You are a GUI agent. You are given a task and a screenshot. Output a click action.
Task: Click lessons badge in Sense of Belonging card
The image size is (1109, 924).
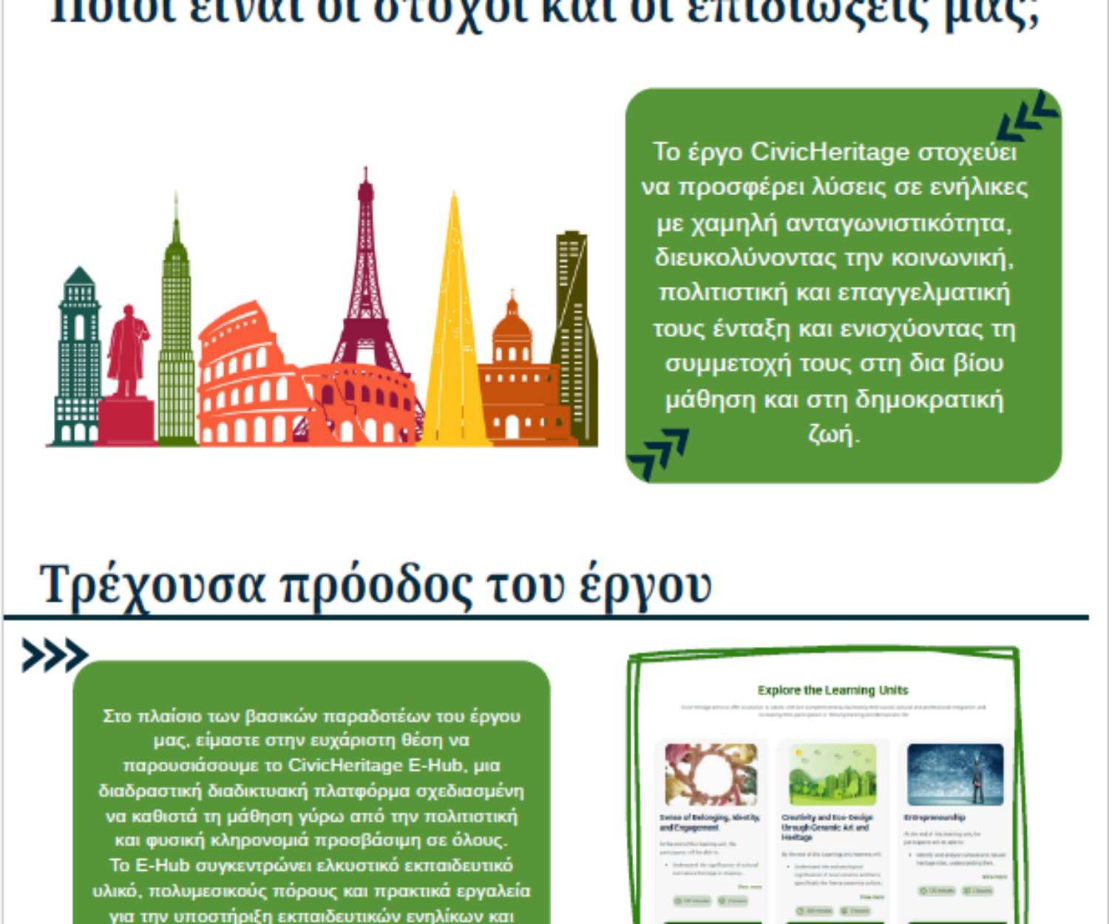pyautogui.click(x=733, y=900)
